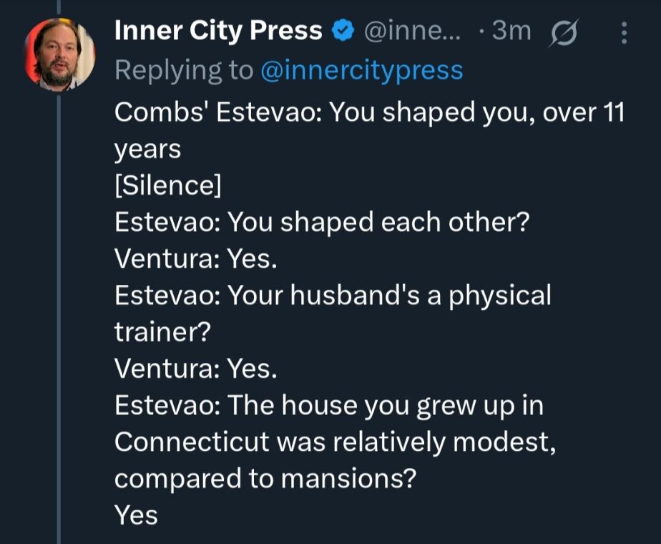Select the '[Silence]' line in the tweet
Viewport: 661px width, 544px height.
coord(168,185)
